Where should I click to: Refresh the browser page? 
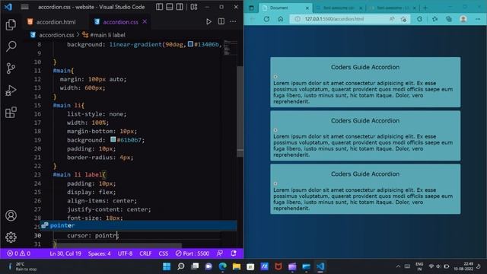tap(266, 19)
